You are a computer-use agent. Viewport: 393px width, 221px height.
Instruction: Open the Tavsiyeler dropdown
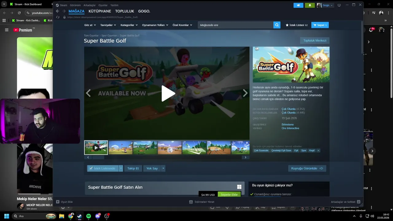(x=108, y=25)
